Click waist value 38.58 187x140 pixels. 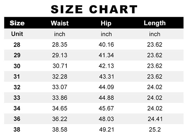pos(60,129)
